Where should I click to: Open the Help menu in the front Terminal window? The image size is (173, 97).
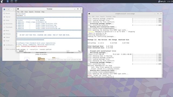[x=43, y=12]
